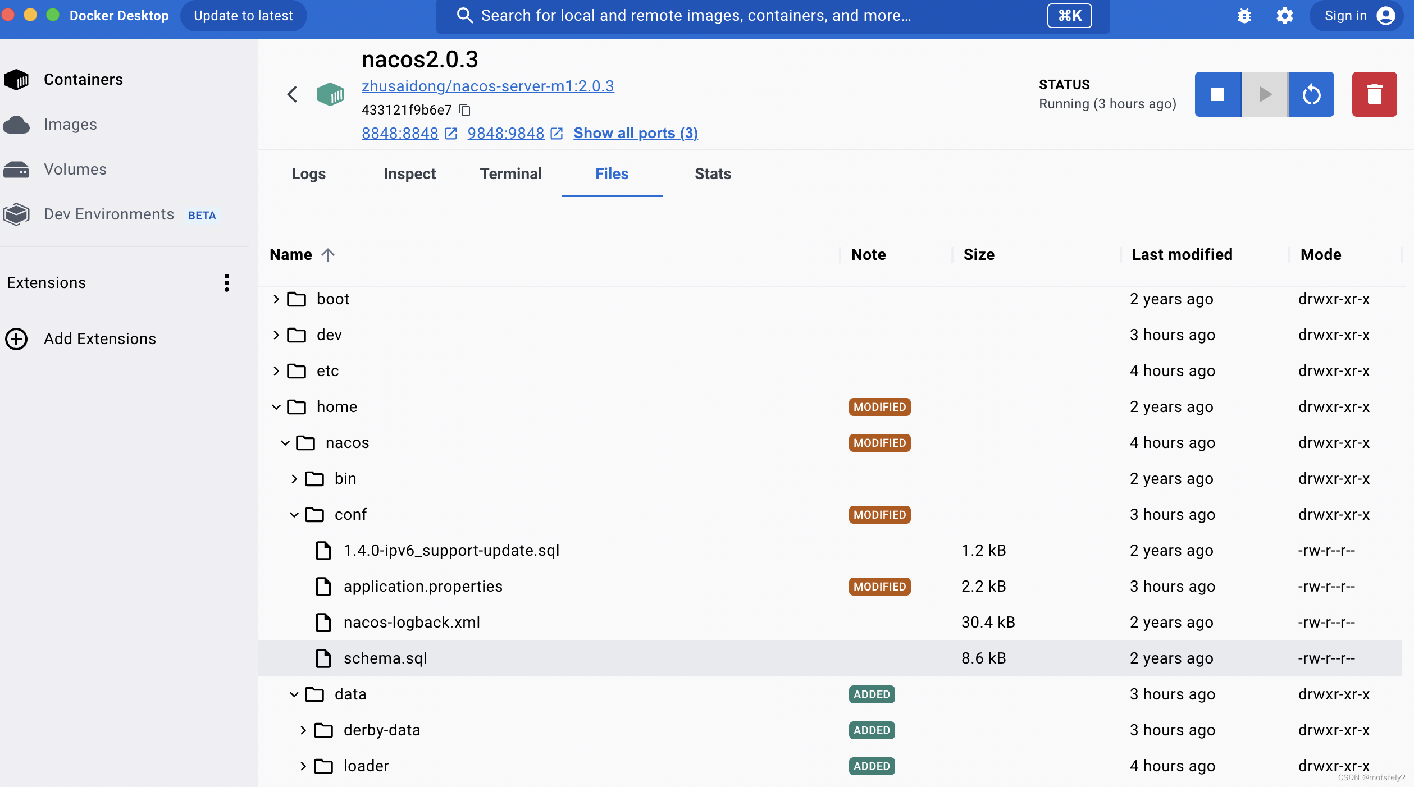Expand the derby-data folder
1414x787 pixels.
click(x=303, y=730)
